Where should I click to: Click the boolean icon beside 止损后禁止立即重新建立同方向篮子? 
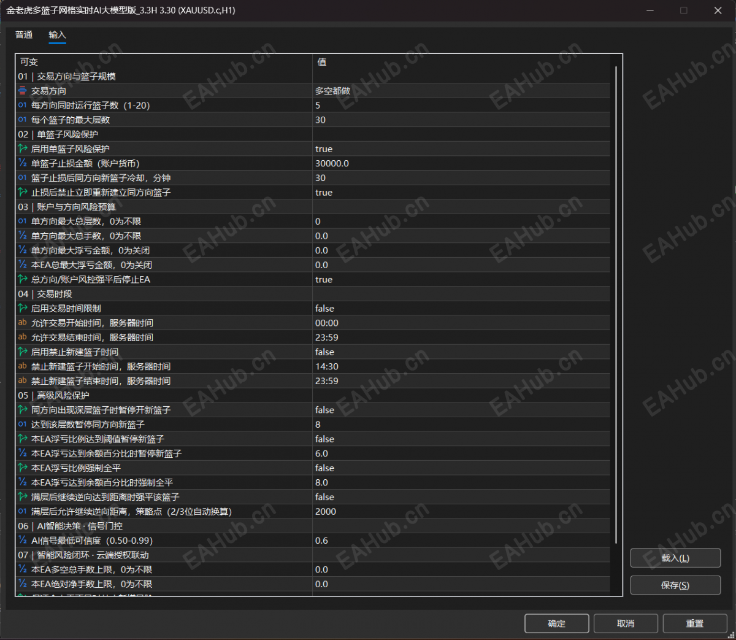point(23,192)
